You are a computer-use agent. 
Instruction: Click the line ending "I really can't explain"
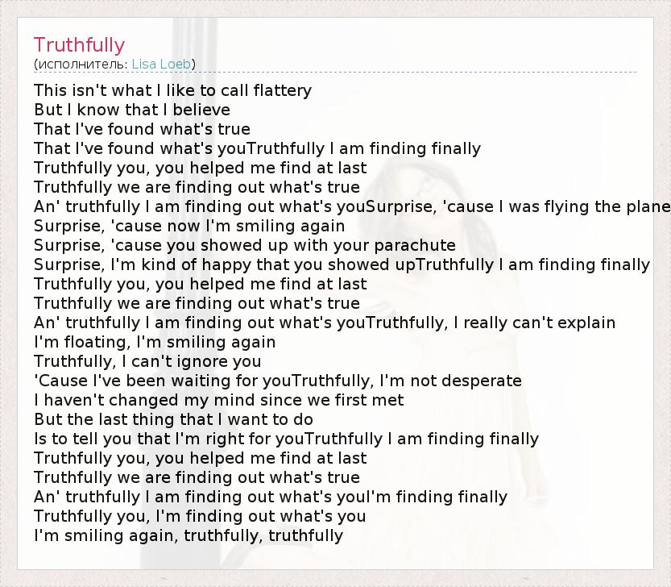[325, 323]
